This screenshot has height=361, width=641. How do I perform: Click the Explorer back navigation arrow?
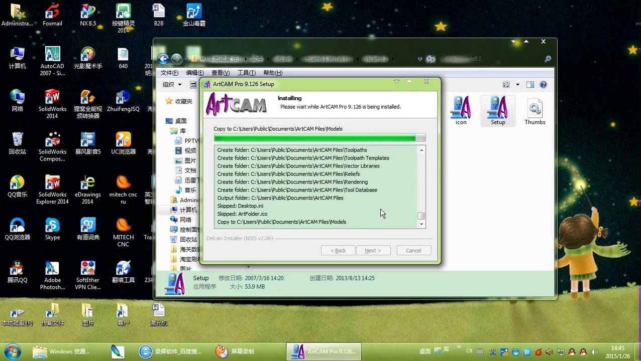point(163,59)
